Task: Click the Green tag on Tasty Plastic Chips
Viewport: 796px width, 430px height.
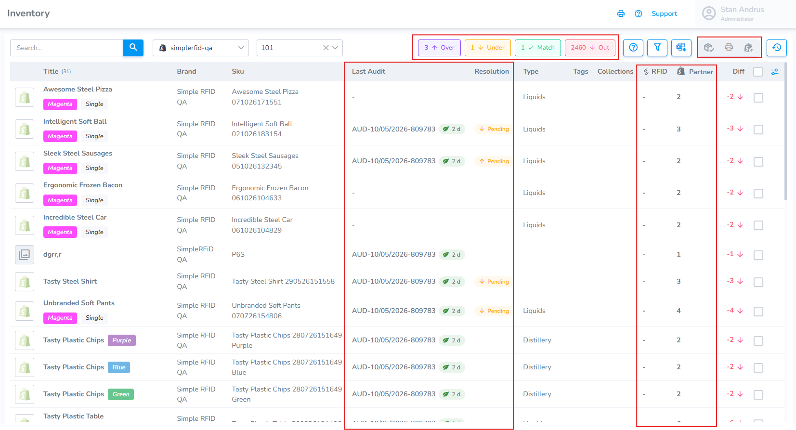Action: coord(121,394)
